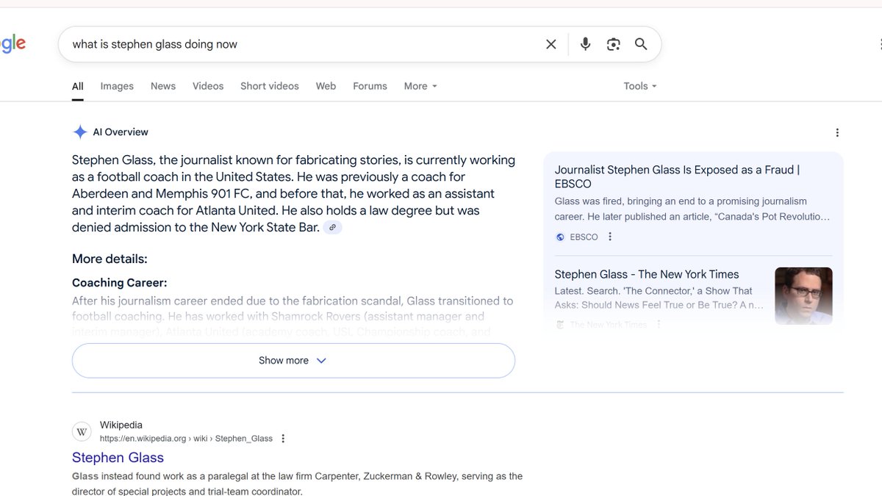Go to Google home via logo

click(x=12, y=44)
